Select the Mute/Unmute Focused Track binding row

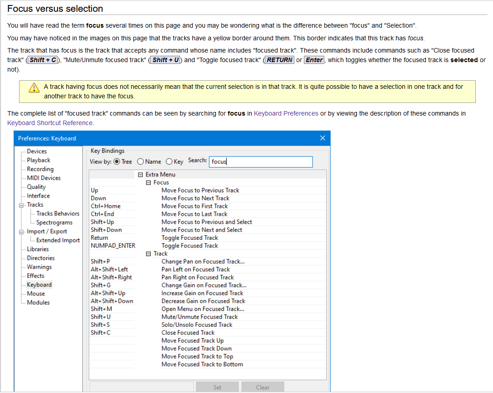click(200, 316)
